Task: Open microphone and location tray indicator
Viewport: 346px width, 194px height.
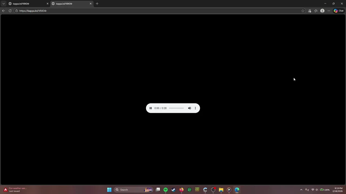Action: pyautogui.click(x=307, y=190)
